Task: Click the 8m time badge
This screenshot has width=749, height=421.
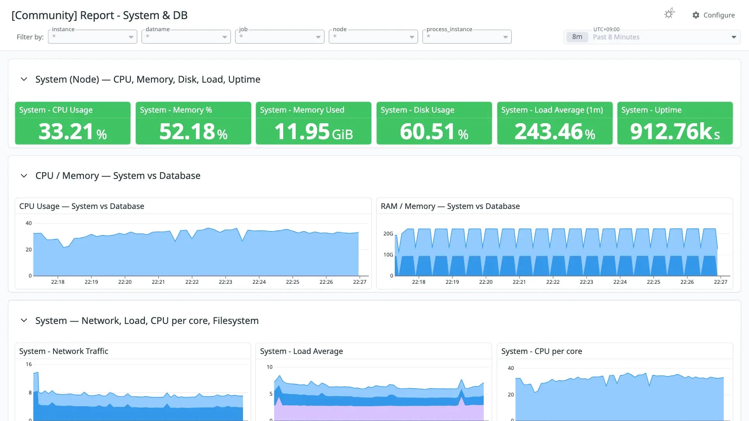Action: (577, 37)
